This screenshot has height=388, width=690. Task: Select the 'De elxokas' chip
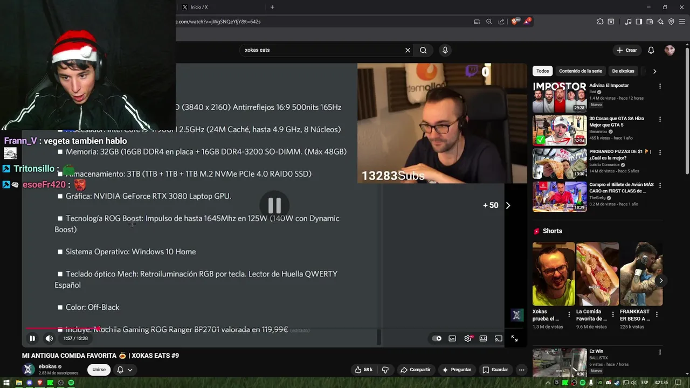click(623, 71)
